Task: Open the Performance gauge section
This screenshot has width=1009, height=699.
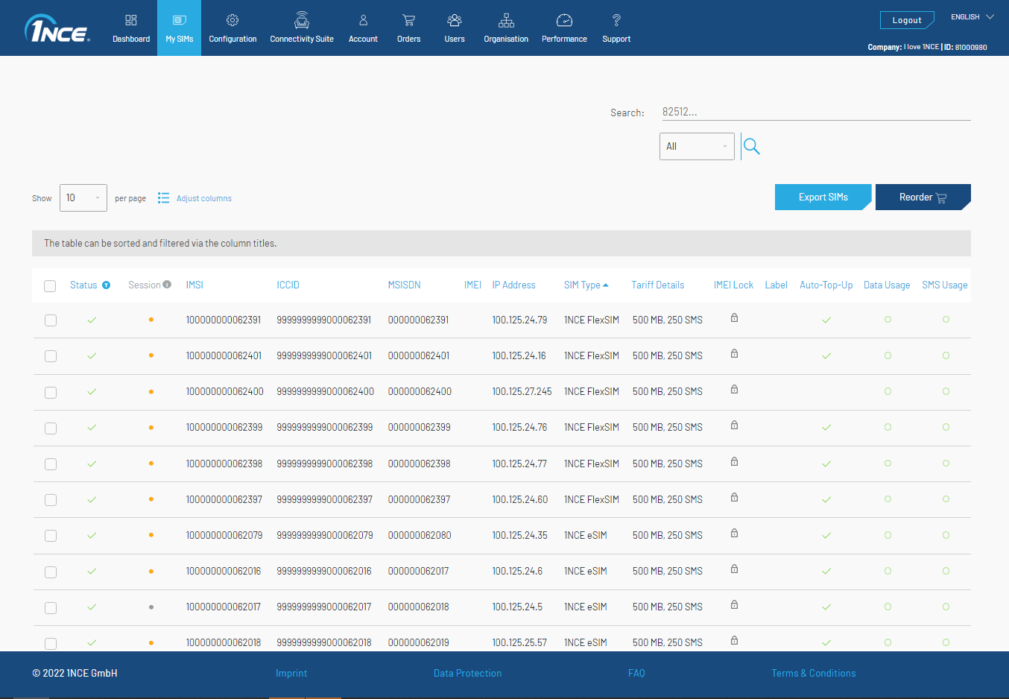Action: 564,28
